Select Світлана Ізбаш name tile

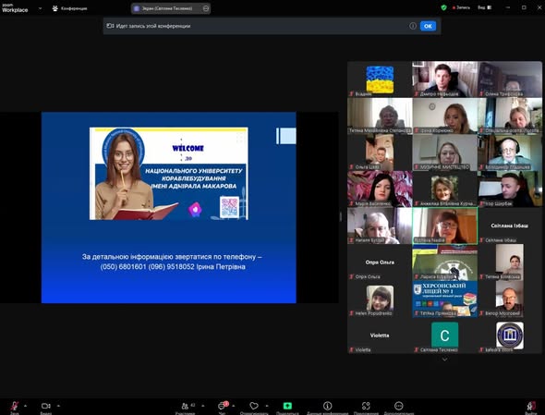tap(510, 226)
